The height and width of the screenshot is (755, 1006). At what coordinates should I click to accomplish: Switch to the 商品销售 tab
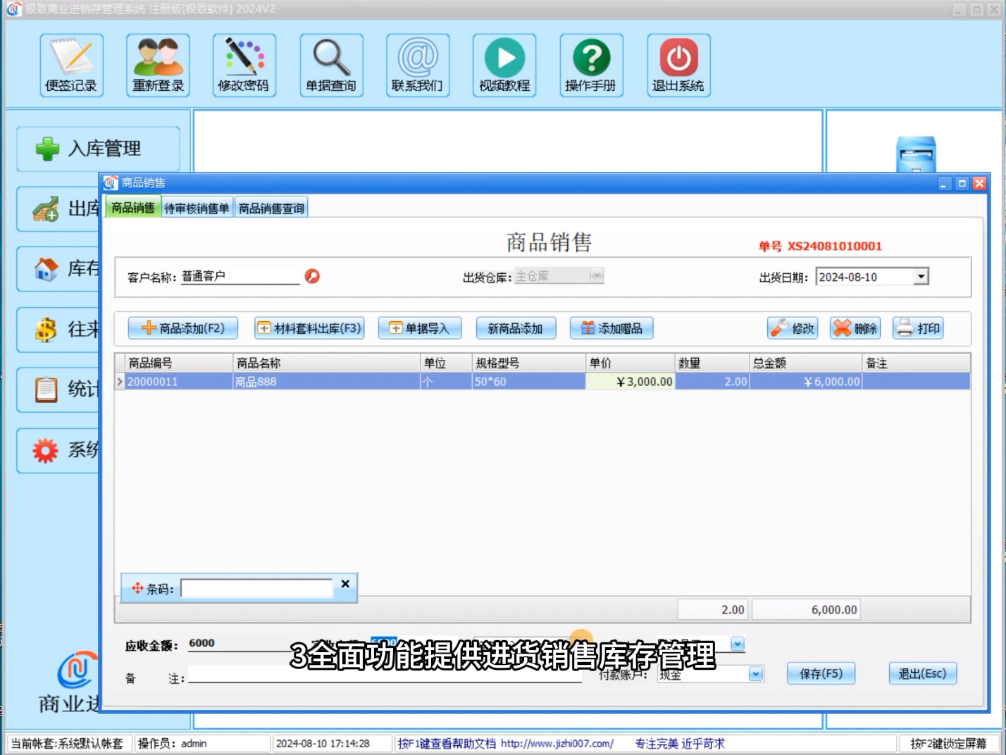[133, 208]
